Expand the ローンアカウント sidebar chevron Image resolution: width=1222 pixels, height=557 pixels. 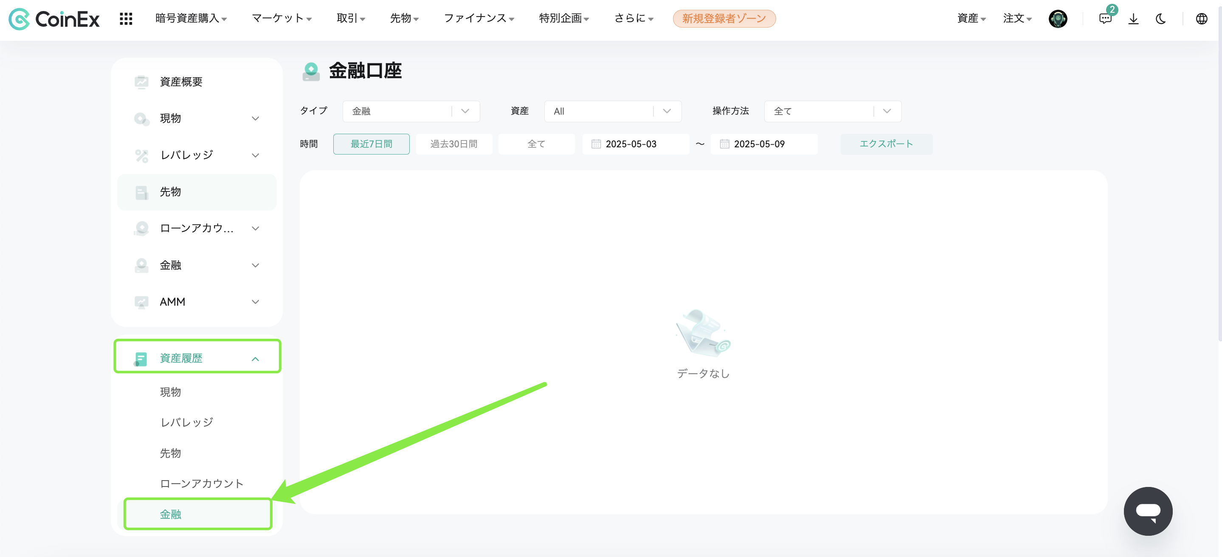(x=255, y=229)
